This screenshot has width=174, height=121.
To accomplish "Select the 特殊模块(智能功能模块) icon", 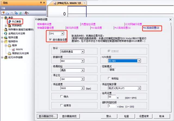I will pyautogui.click(x=5, y=29).
